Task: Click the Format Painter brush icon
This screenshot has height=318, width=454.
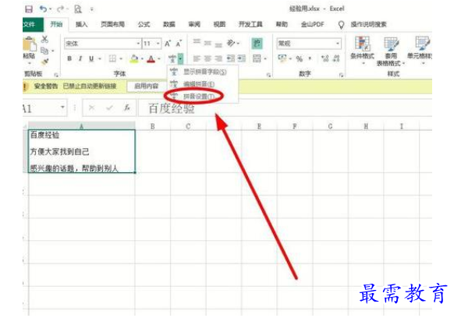Action: coord(45,62)
